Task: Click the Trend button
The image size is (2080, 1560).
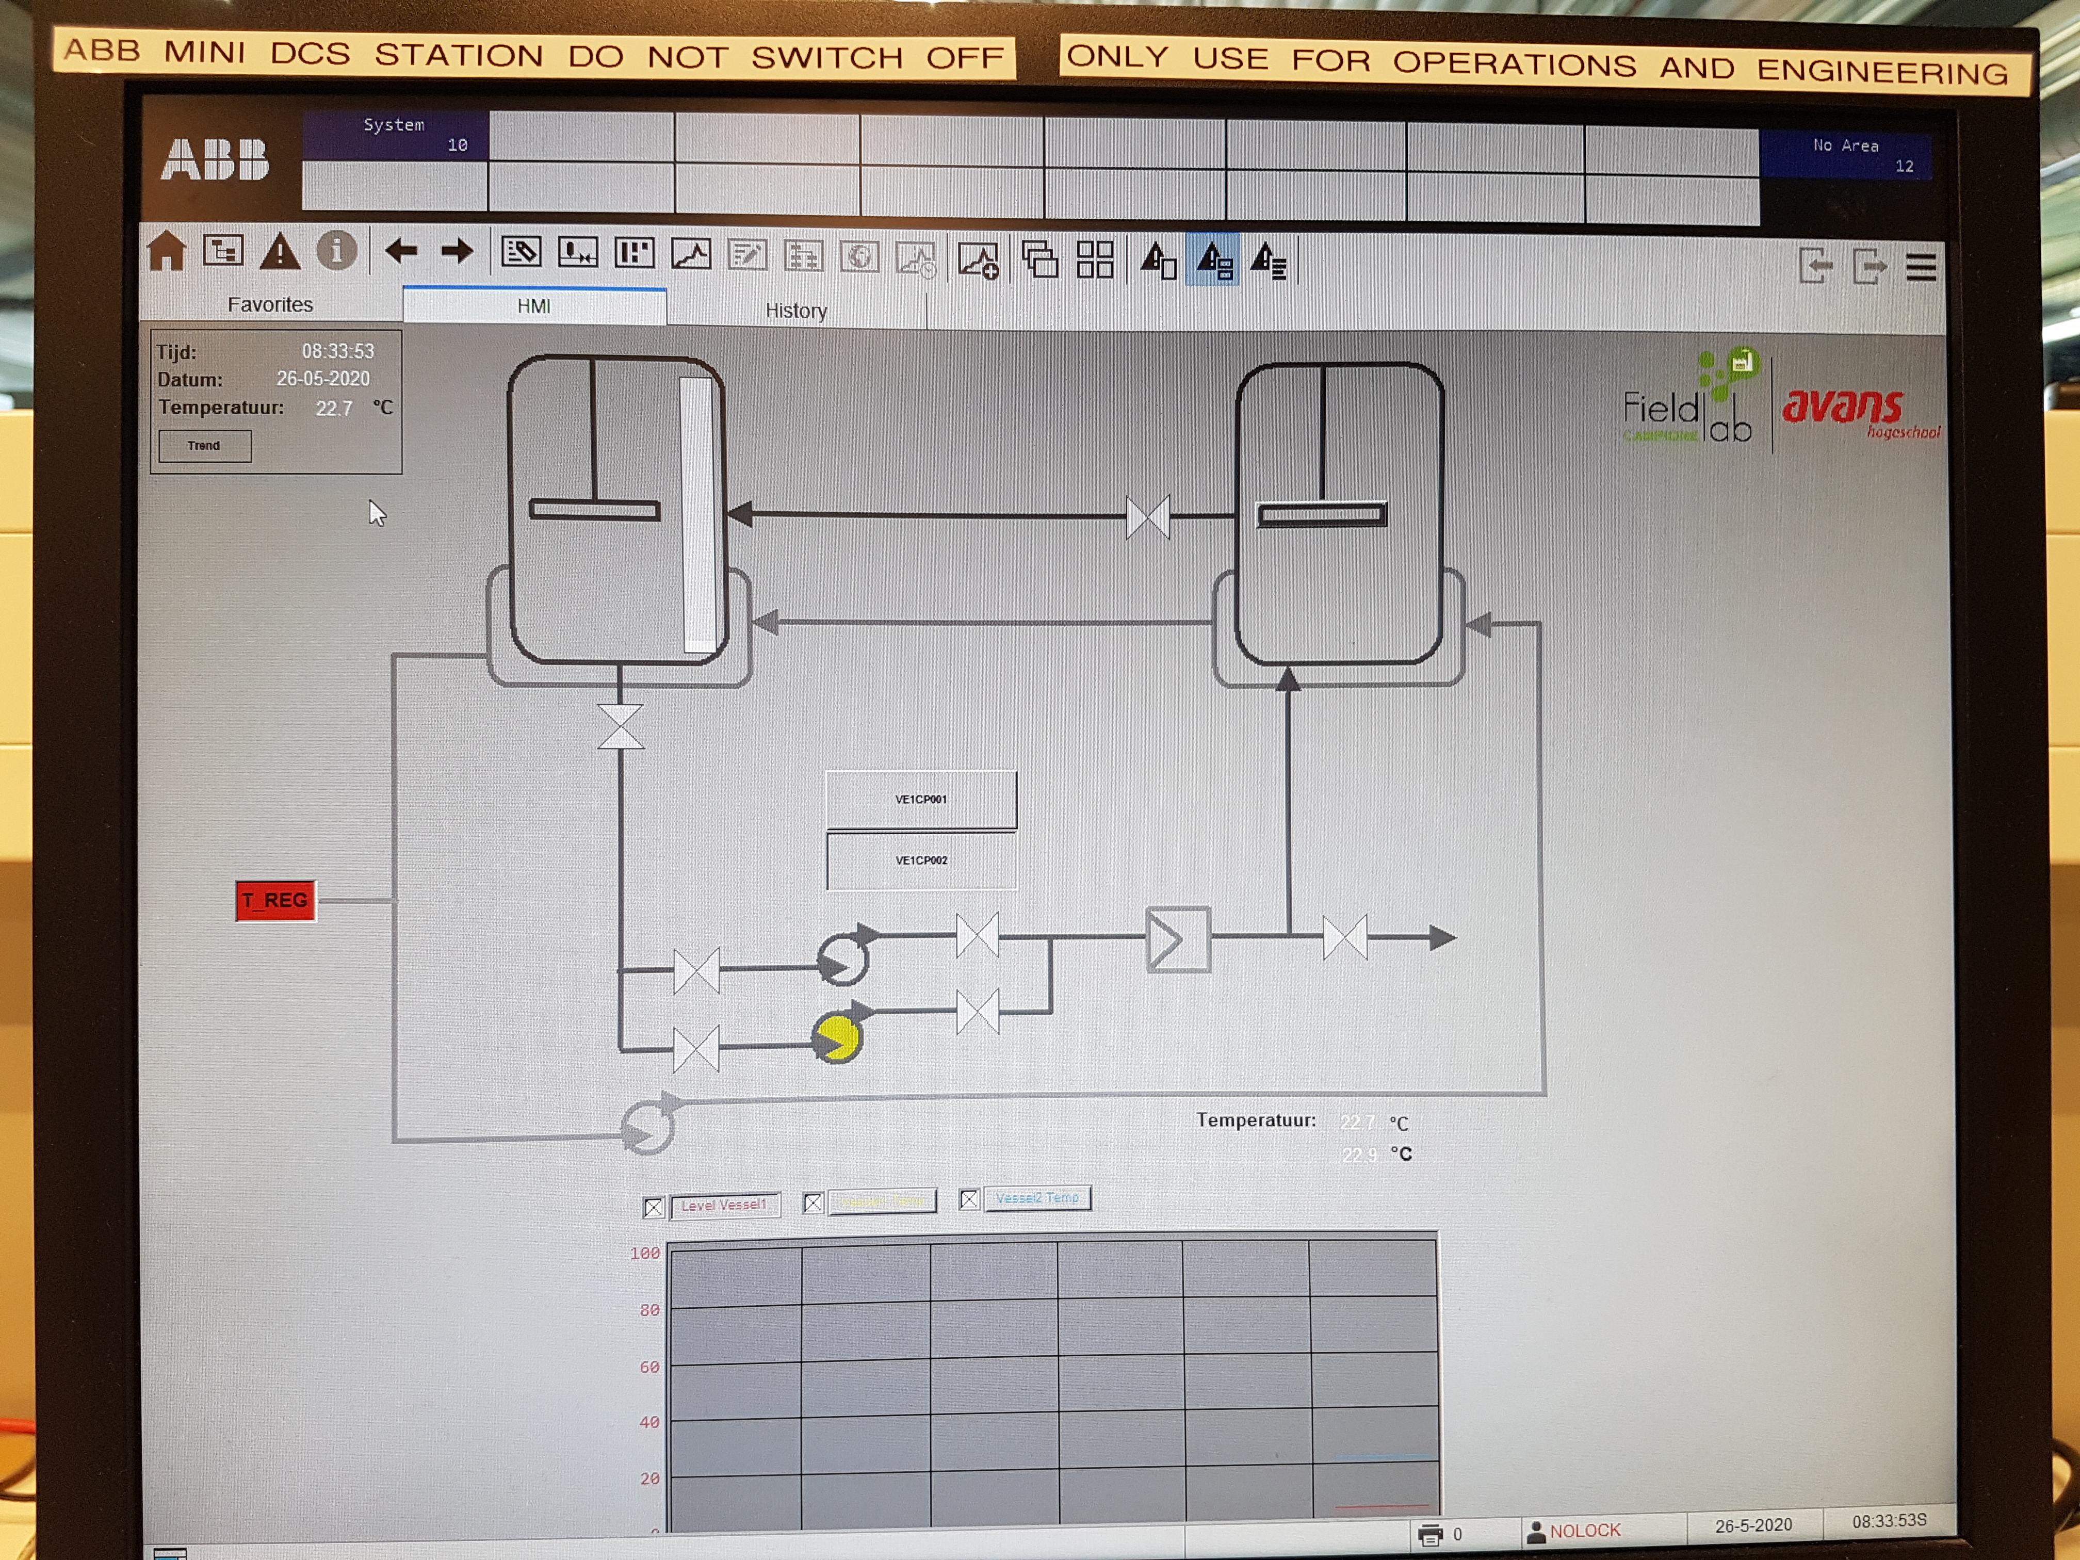Action: (204, 446)
